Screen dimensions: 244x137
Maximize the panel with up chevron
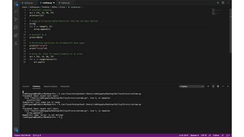pos(223,86)
